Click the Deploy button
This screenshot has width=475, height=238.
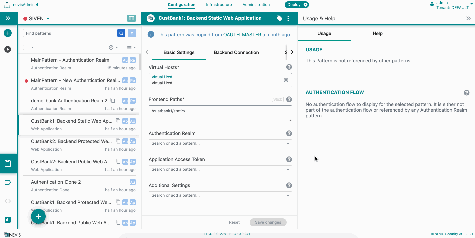pos(296,5)
